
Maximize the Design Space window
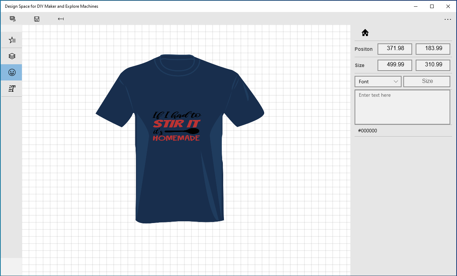[432, 6]
